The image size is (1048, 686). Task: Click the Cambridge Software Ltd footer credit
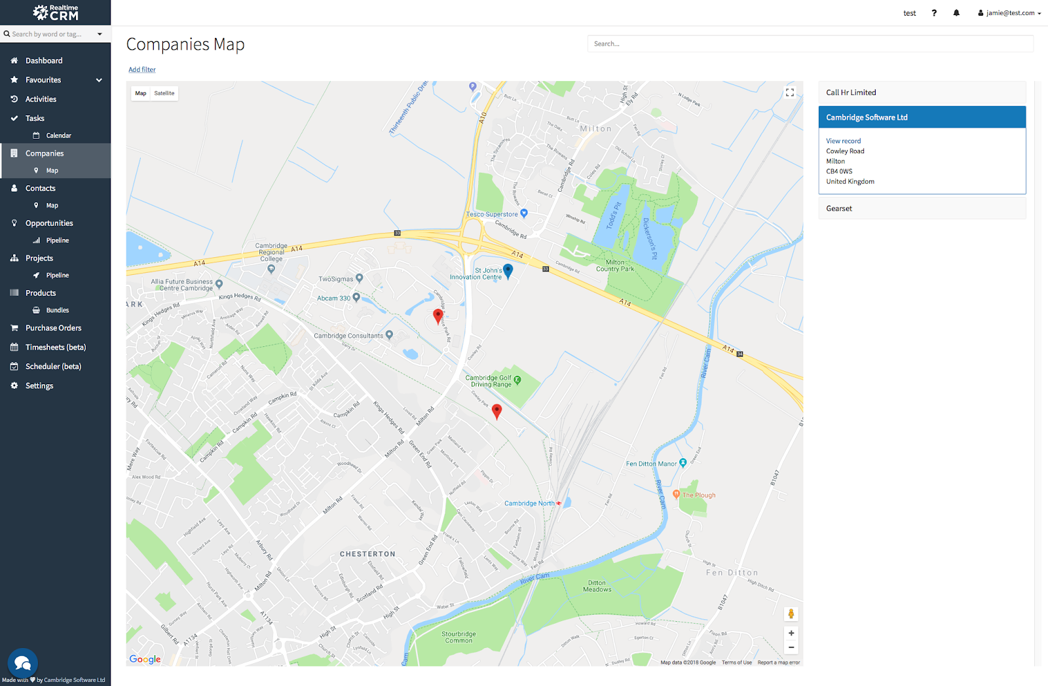[75, 680]
